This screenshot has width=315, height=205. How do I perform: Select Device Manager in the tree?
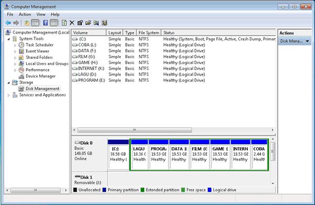[40, 76]
